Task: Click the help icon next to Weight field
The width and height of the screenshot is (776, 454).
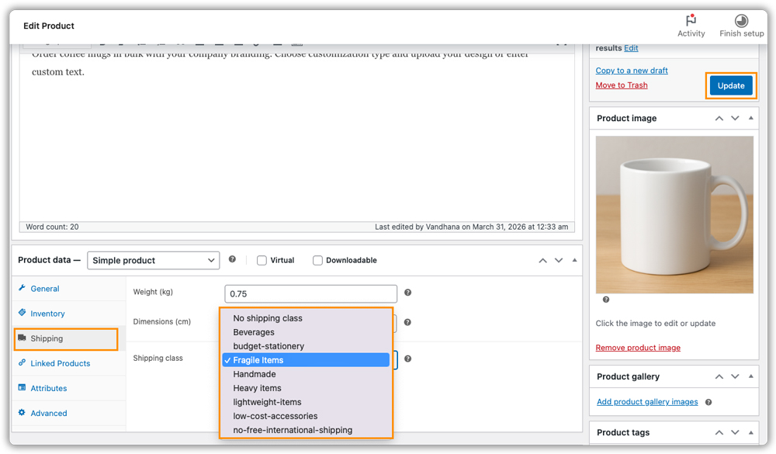Action: 408,293
